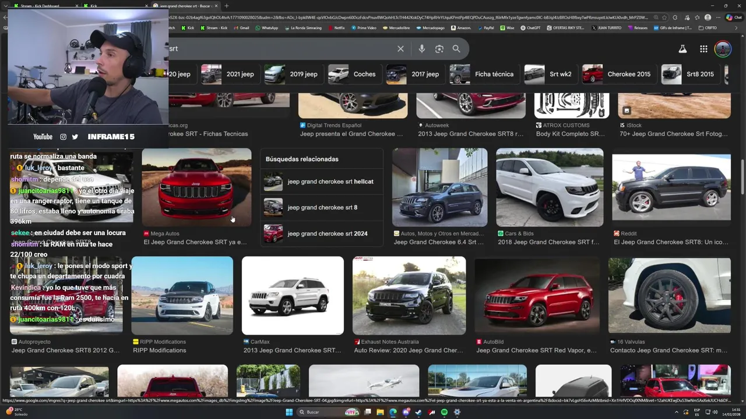Viewport: 746px width, 419px height.
Task: Open the Google apps grid
Action: (x=703, y=49)
